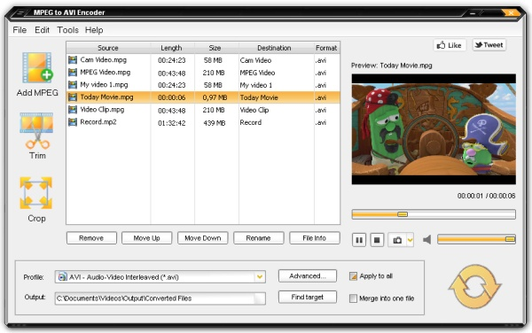Click the volume slider handle
Image resolution: width=532 pixels, height=333 pixels.
(x=510, y=239)
